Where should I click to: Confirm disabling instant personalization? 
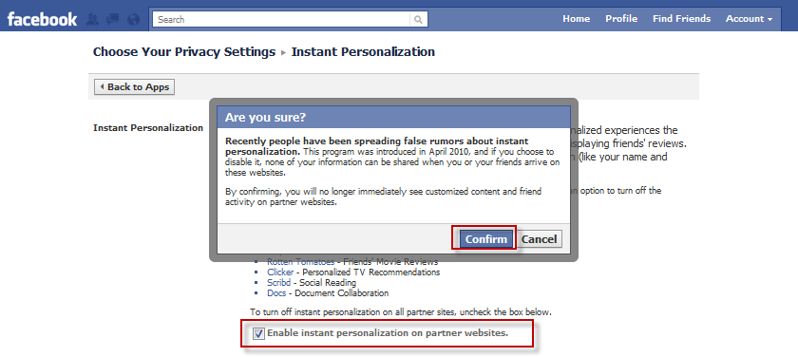pyautogui.click(x=486, y=239)
